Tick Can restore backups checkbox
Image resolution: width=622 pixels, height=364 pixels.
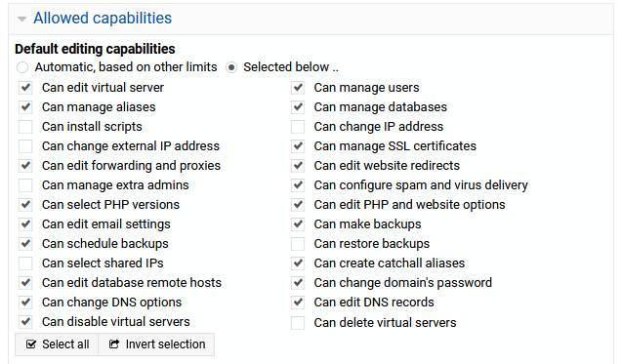[x=298, y=244]
